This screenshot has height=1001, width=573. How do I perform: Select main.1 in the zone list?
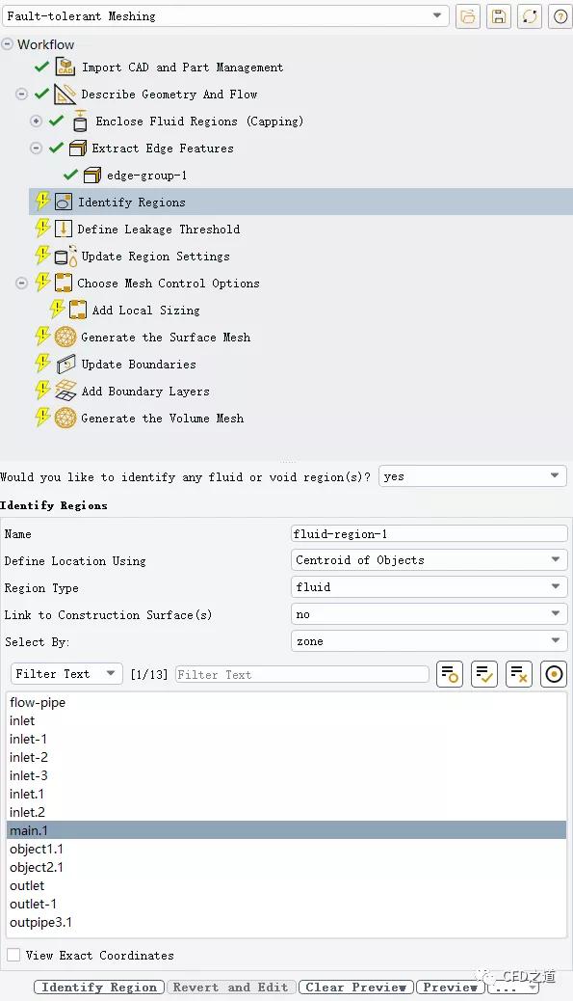click(x=286, y=830)
